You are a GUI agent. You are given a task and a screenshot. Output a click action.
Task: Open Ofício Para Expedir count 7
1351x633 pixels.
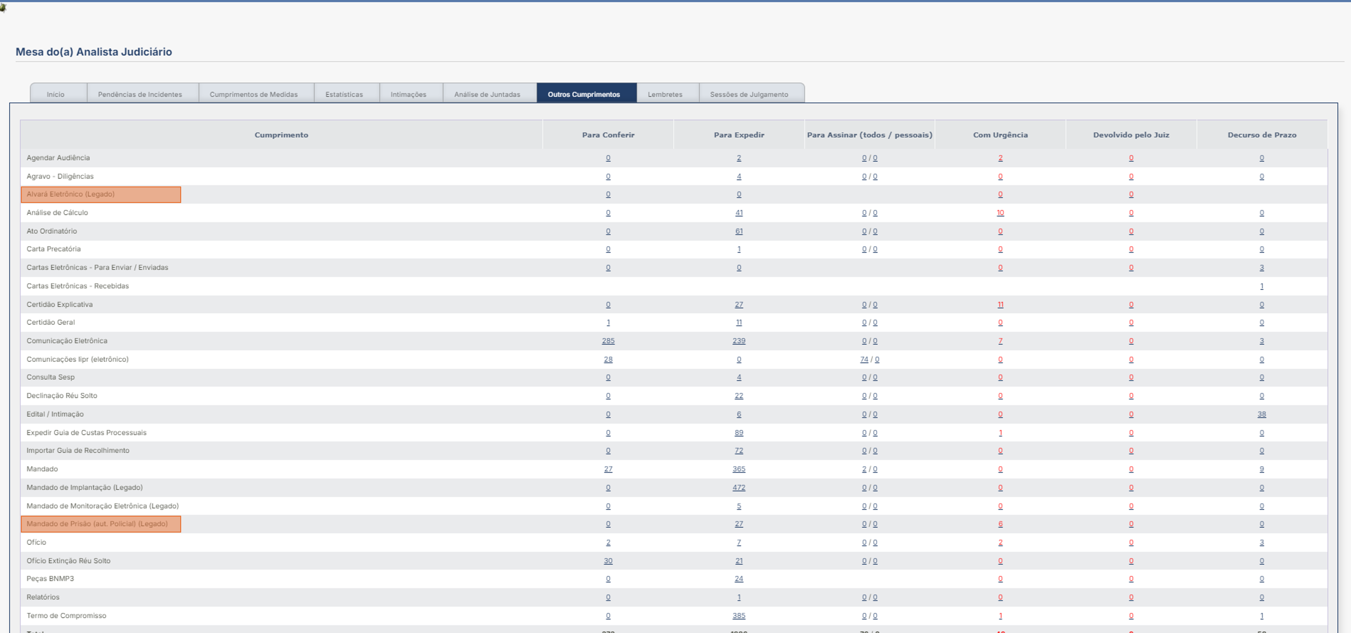pyautogui.click(x=739, y=542)
